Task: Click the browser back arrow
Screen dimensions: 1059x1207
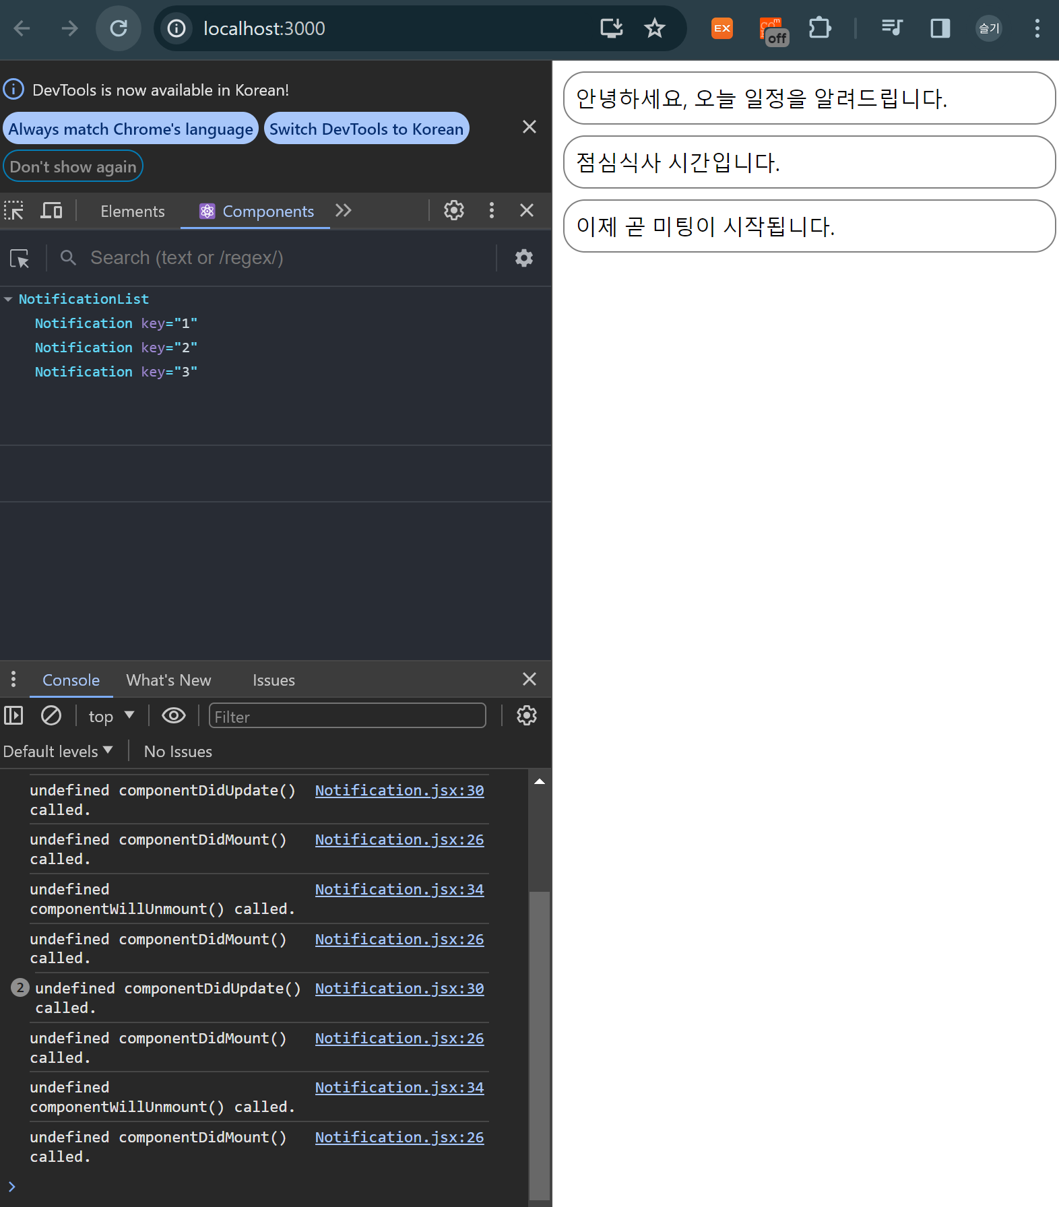Action: (22, 28)
